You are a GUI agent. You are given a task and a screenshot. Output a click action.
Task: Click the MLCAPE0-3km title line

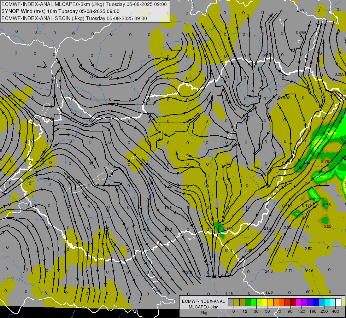84,4
